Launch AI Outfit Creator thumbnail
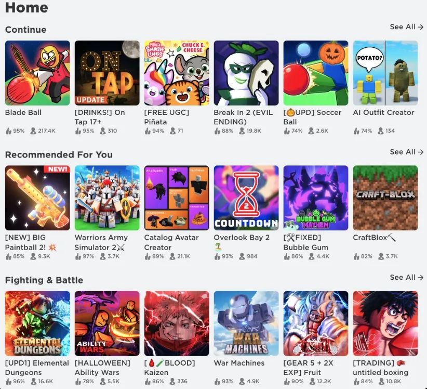This screenshot has width=427, height=389. [x=385, y=73]
